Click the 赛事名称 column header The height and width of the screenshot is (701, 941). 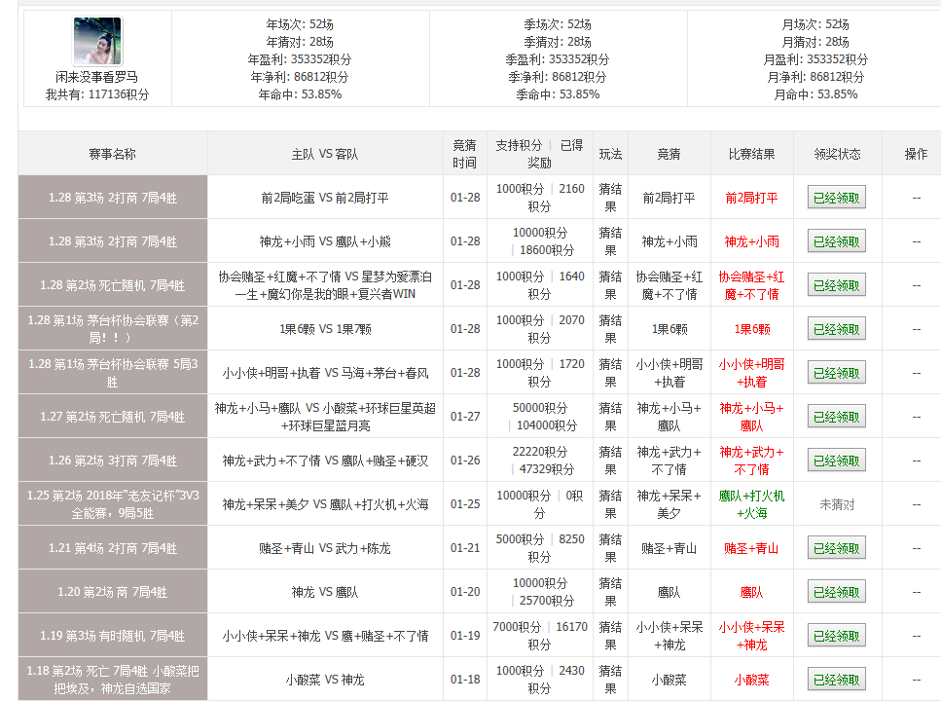[x=111, y=154]
